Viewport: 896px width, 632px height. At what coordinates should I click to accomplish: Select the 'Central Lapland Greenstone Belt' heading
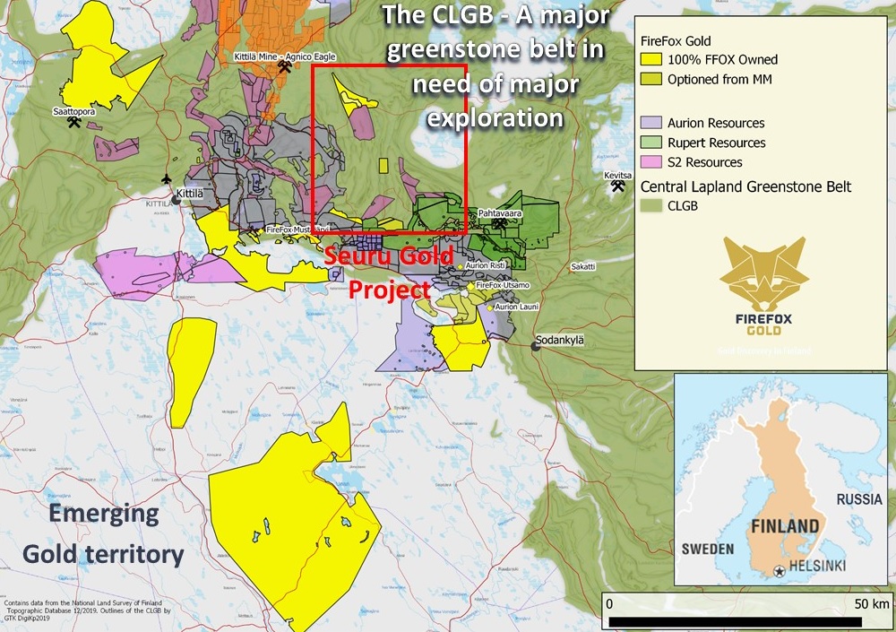click(x=745, y=187)
